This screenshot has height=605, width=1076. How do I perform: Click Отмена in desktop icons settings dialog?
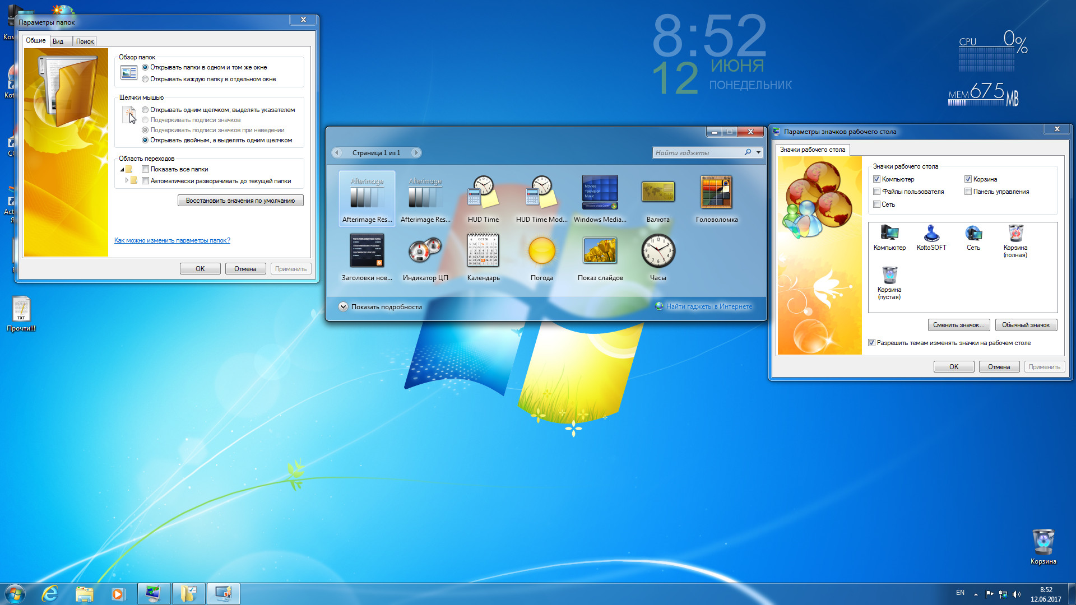999,367
